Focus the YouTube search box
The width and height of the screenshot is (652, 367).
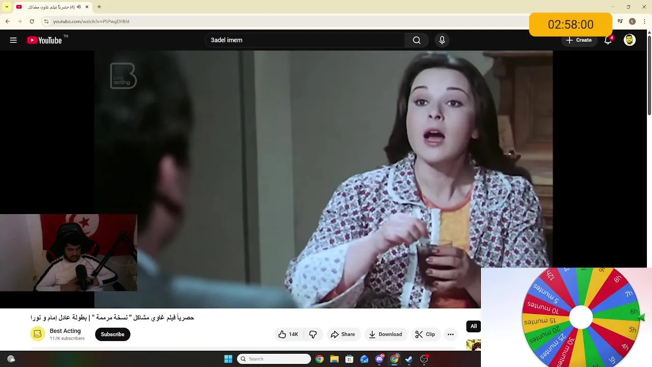pyautogui.click(x=306, y=40)
